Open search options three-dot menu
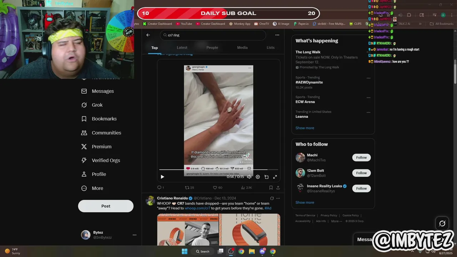Image resolution: width=457 pixels, height=257 pixels. coord(277,35)
